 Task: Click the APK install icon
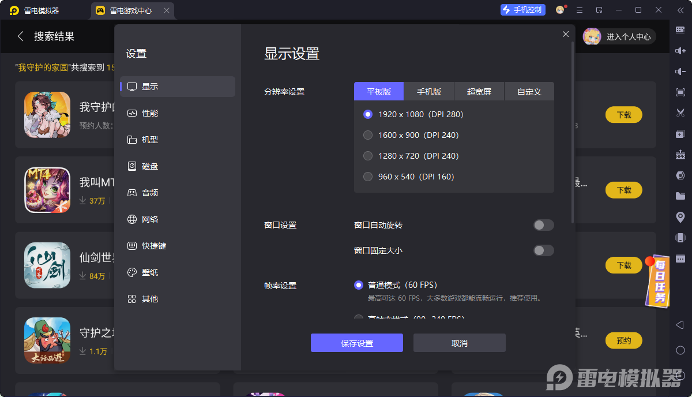coord(680,155)
